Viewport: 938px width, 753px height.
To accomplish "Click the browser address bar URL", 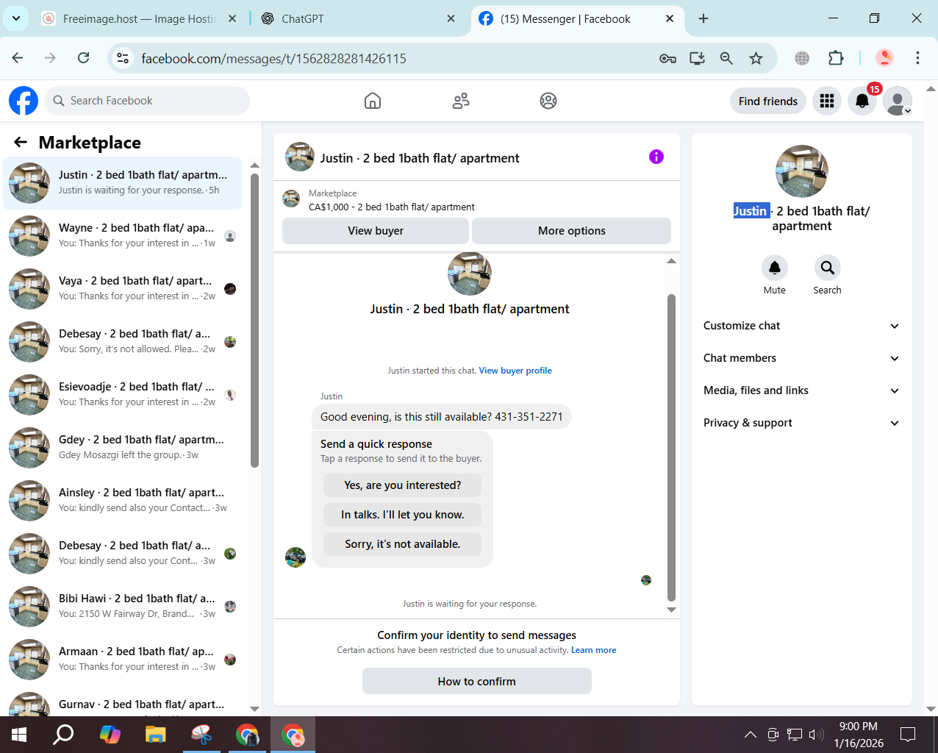I will pyautogui.click(x=273, y=58).
